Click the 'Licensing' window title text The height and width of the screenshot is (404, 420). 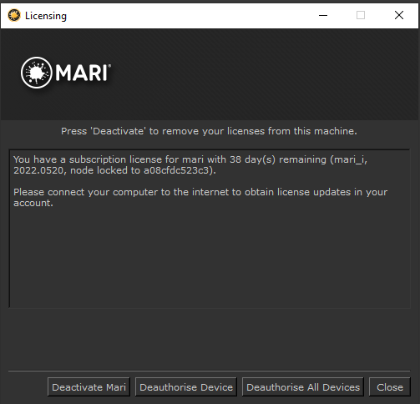(x=46, y=16)
